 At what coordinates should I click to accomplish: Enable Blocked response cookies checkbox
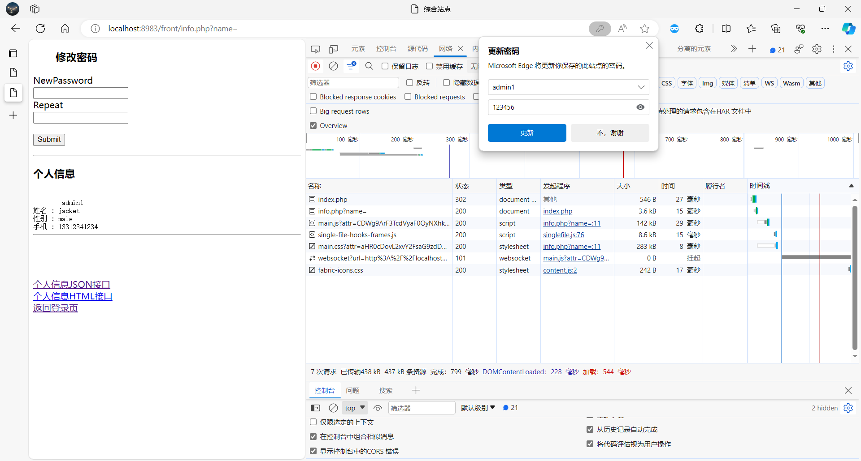tap(313, 97)
